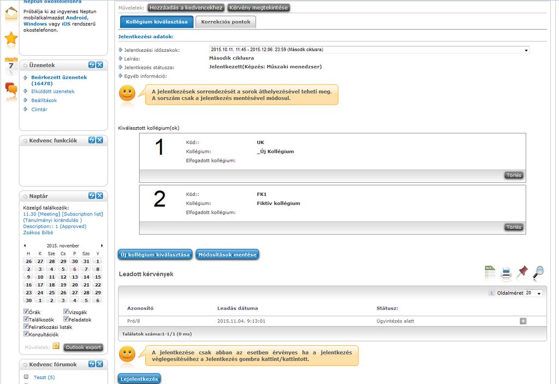Toggle the Feladatok checkbox
Viewport: 559px width, 384px height.
tap(66, 319)
